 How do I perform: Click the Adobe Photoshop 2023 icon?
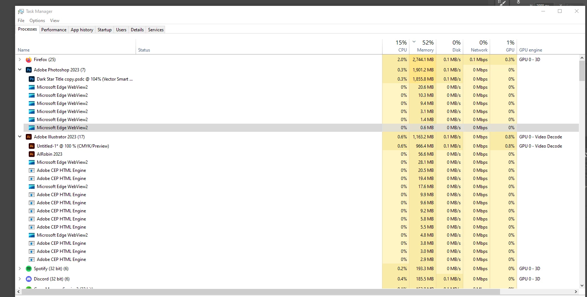[29, 70]
